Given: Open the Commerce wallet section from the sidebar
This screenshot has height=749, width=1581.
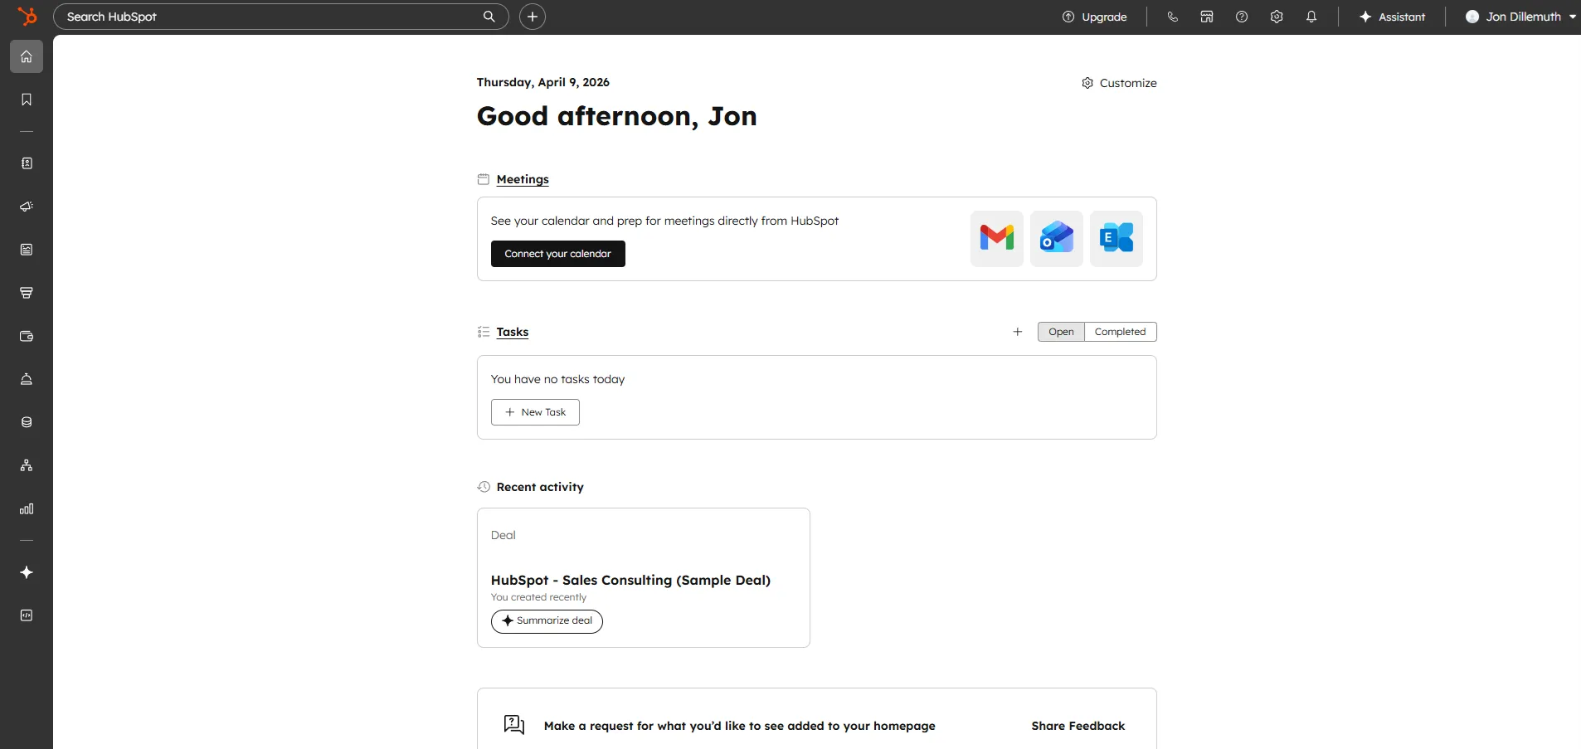Looking at the screenshot, I should tap(27, 337).
